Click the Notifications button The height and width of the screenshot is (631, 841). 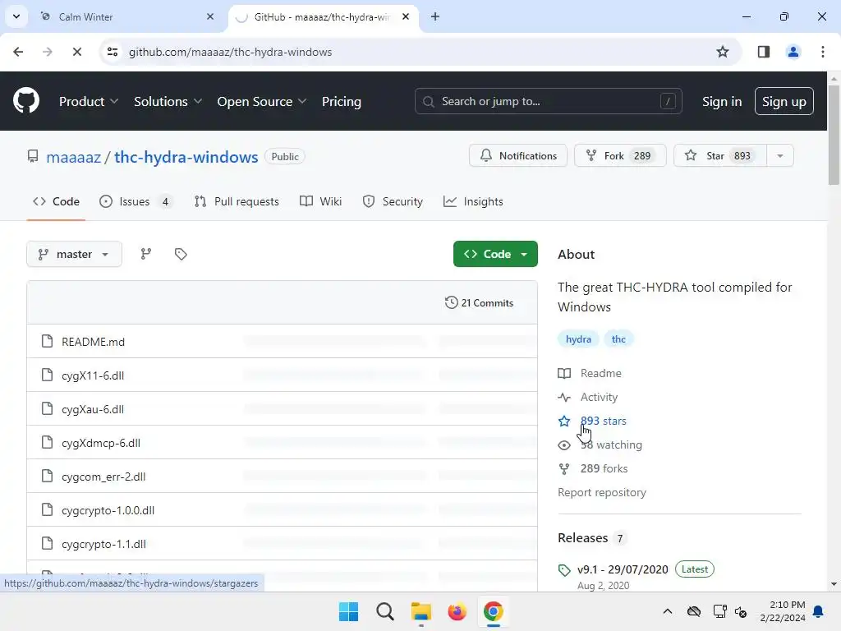(518, 155)
